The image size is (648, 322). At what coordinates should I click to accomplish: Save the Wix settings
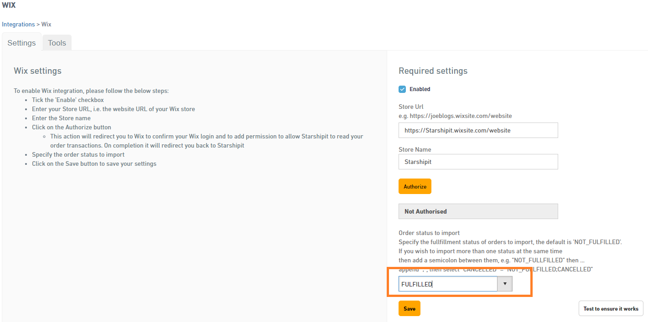[x=410, y=308]
